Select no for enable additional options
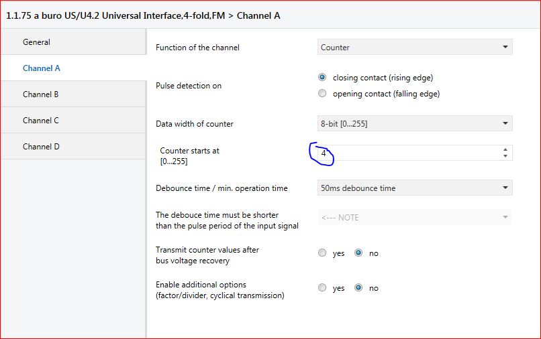541x339 pixels. tap(358, 288)
